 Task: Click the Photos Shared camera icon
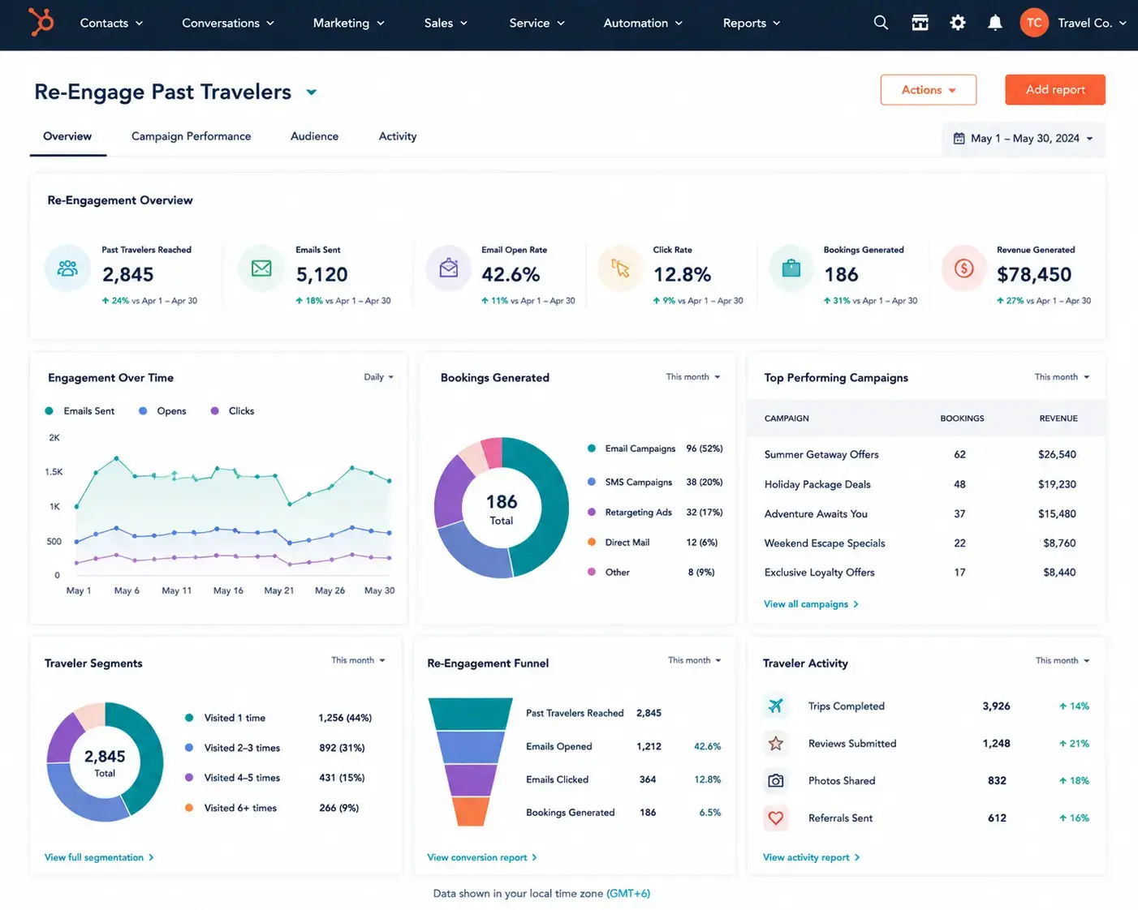pos(776,780)
